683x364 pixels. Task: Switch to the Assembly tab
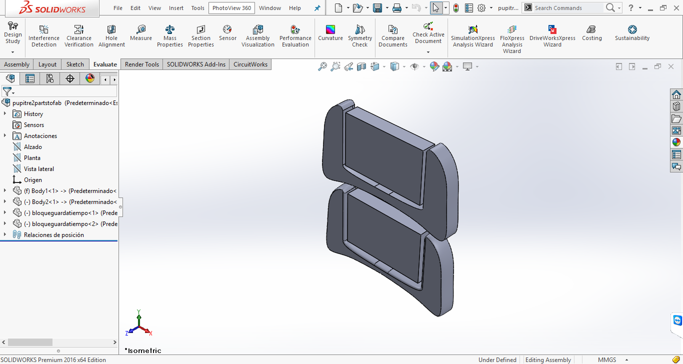point(17,64)
